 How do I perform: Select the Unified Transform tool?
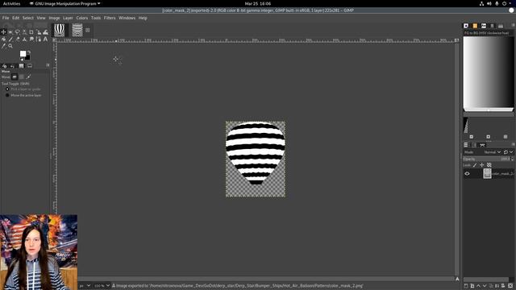tap(39, 32)
